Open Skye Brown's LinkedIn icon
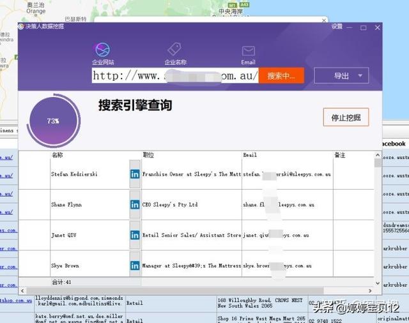409x323 pixels. [x=135, y=266]
